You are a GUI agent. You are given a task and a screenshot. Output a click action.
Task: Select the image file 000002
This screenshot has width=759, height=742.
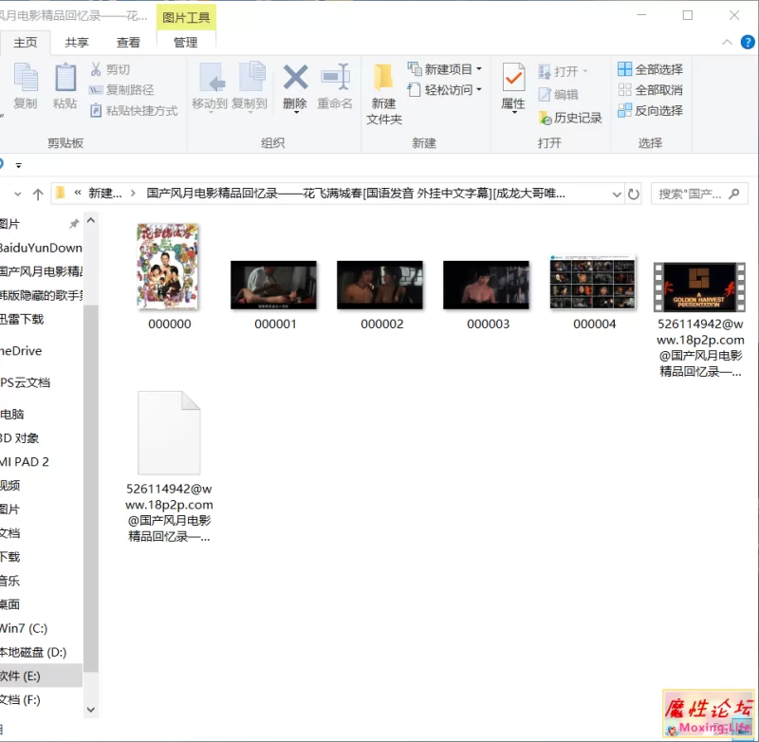381,295
